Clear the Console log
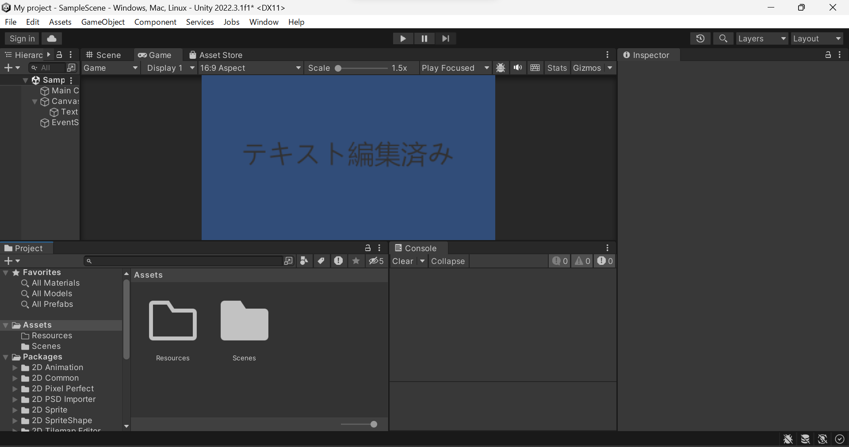Viewport: 849px width, 447px height. click(403, 261)
